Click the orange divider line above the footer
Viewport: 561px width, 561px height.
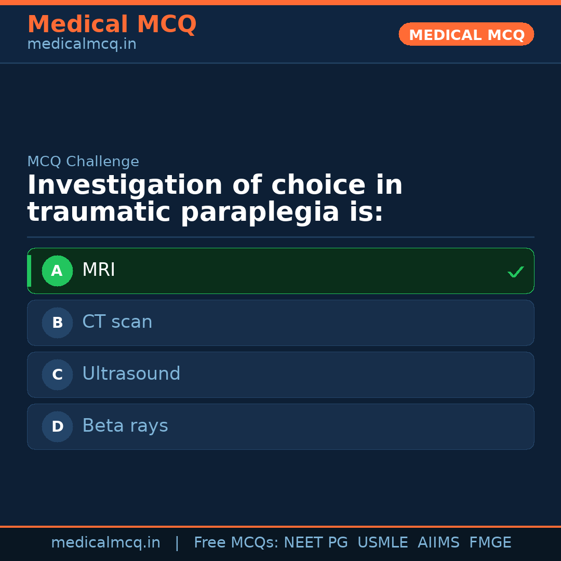(280, 526)
